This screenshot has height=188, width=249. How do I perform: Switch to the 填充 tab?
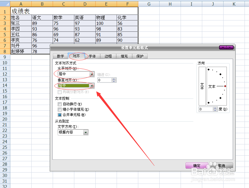pos(124,56)
